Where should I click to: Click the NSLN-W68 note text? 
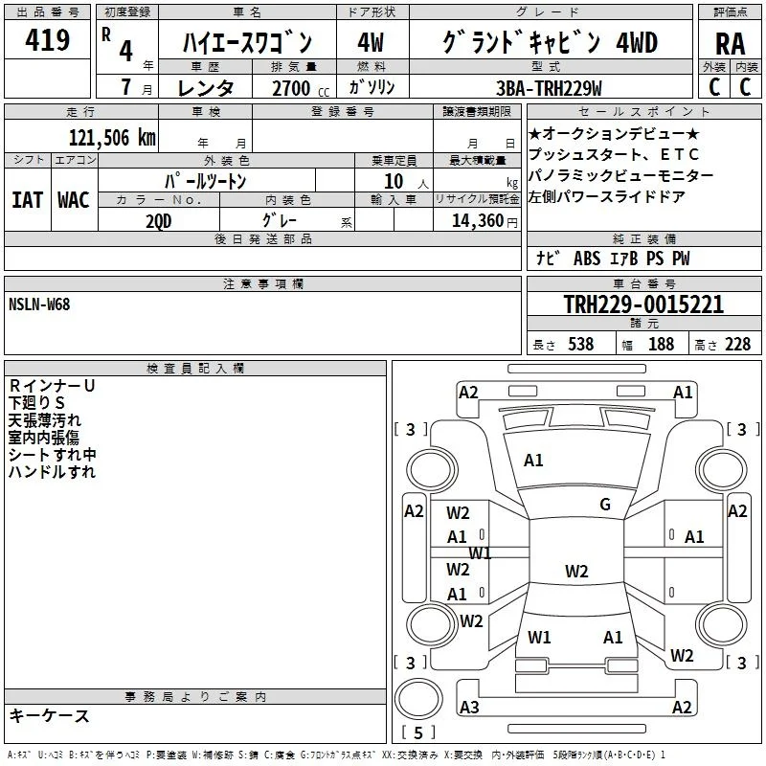39,304
